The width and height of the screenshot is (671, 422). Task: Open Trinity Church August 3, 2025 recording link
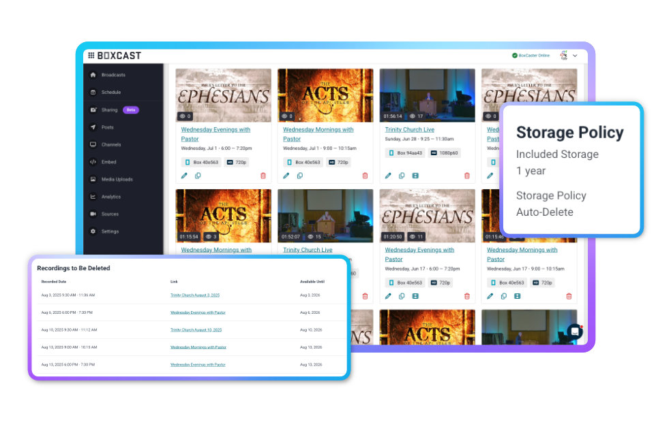point(195,295)
